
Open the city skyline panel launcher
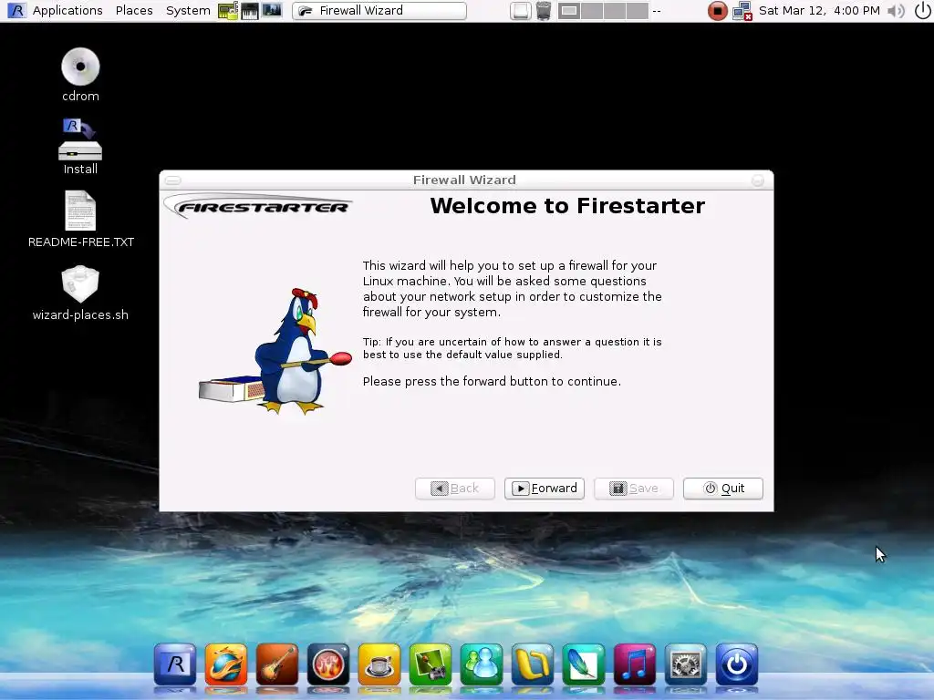point(272,10)
